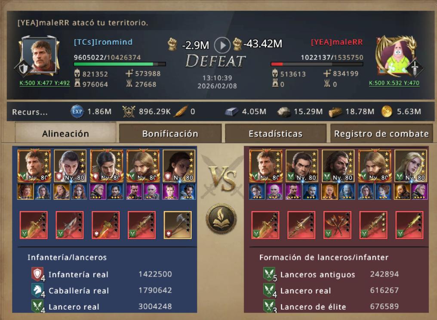Click the wood log resource icon
Viewport: 437px width, 320px height.
click(x=335, y=112)
